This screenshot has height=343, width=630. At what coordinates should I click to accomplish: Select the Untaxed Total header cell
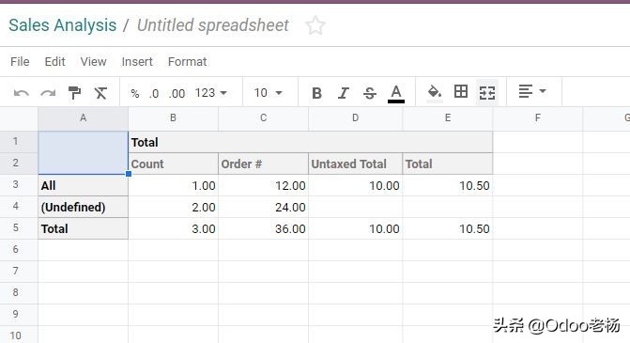point(355,164)
